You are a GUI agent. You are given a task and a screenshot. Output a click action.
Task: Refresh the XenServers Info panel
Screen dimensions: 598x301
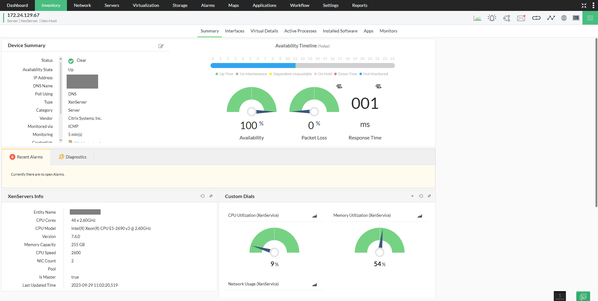202,196
